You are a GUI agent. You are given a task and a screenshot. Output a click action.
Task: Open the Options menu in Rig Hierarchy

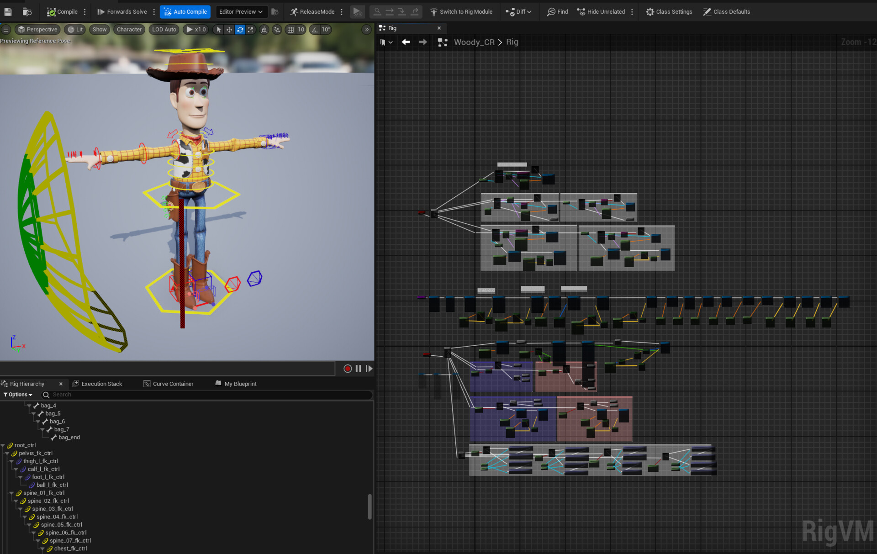pos(17,394)
